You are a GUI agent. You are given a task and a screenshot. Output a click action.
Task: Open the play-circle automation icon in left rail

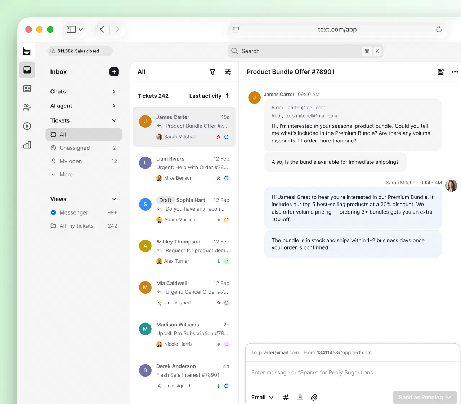pyautogui.click(x=27, y=126)
